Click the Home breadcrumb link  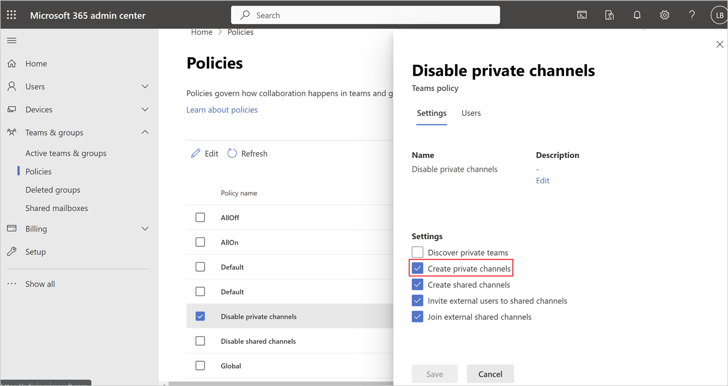click(202, 32)
